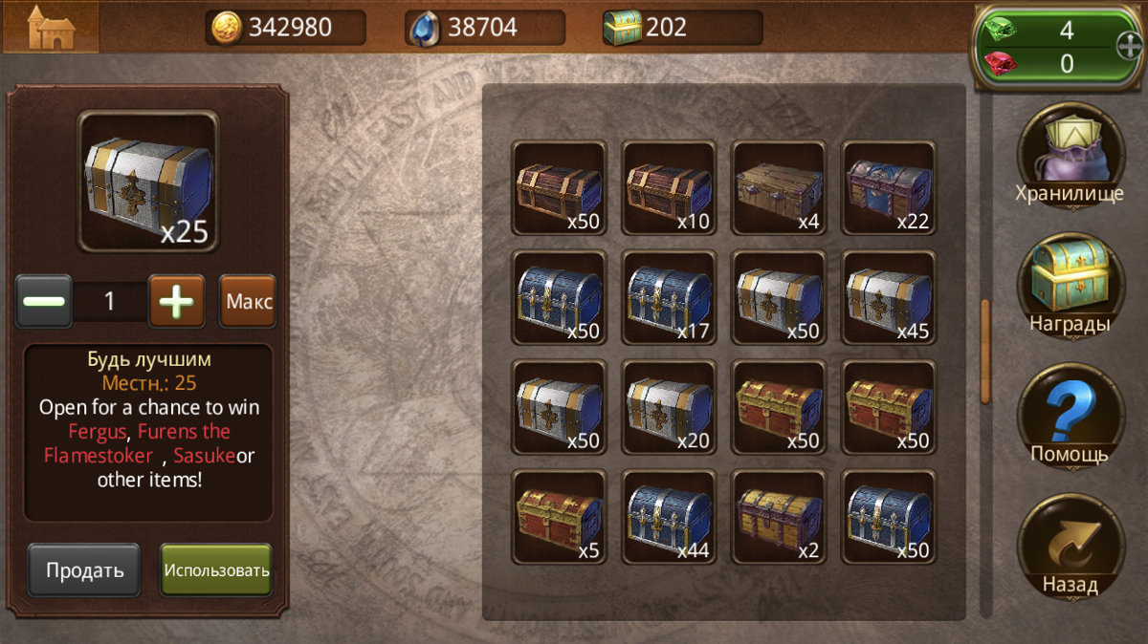Open Награды rewards chest icon
Image resolution: width=1148 pixels, height=644 pixels.
1070,284
